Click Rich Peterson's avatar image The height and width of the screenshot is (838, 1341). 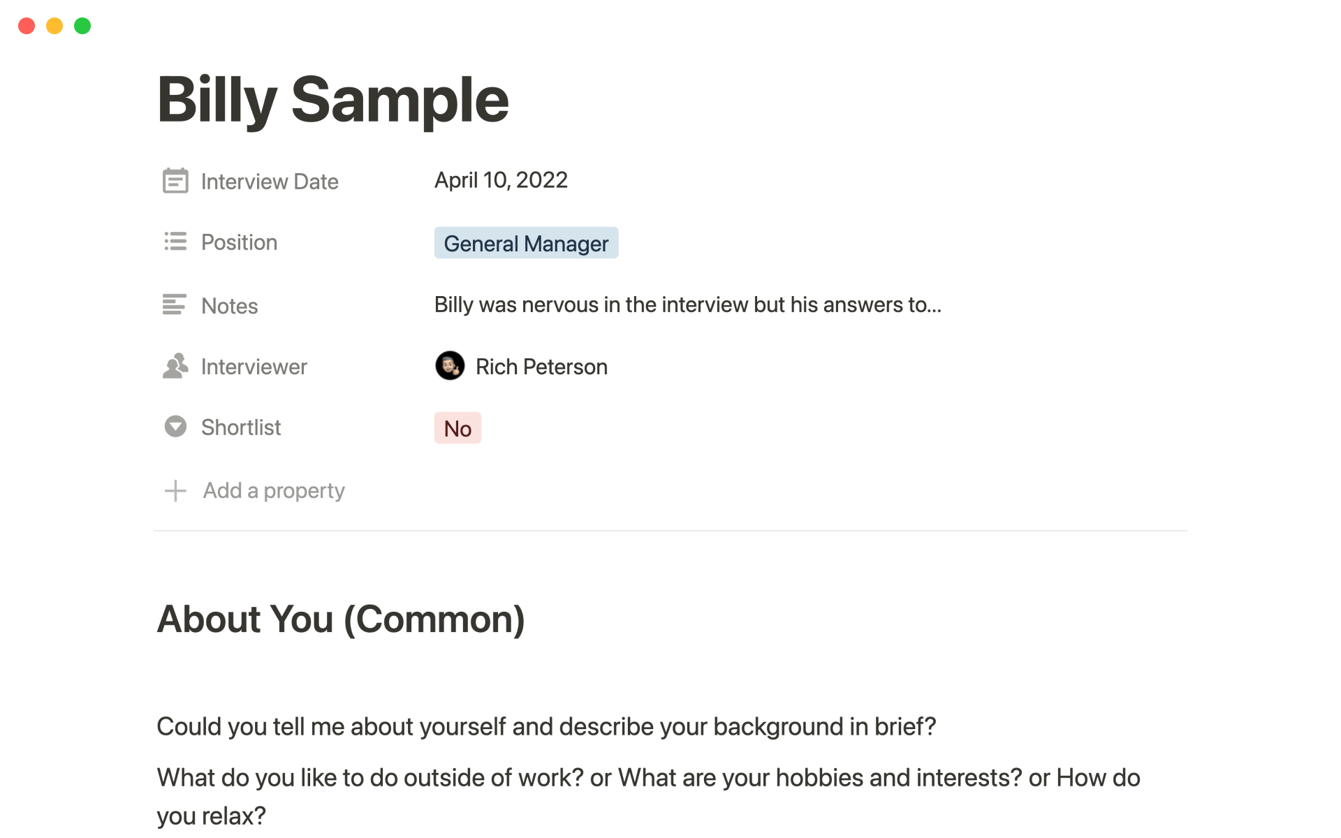(450, 366)
